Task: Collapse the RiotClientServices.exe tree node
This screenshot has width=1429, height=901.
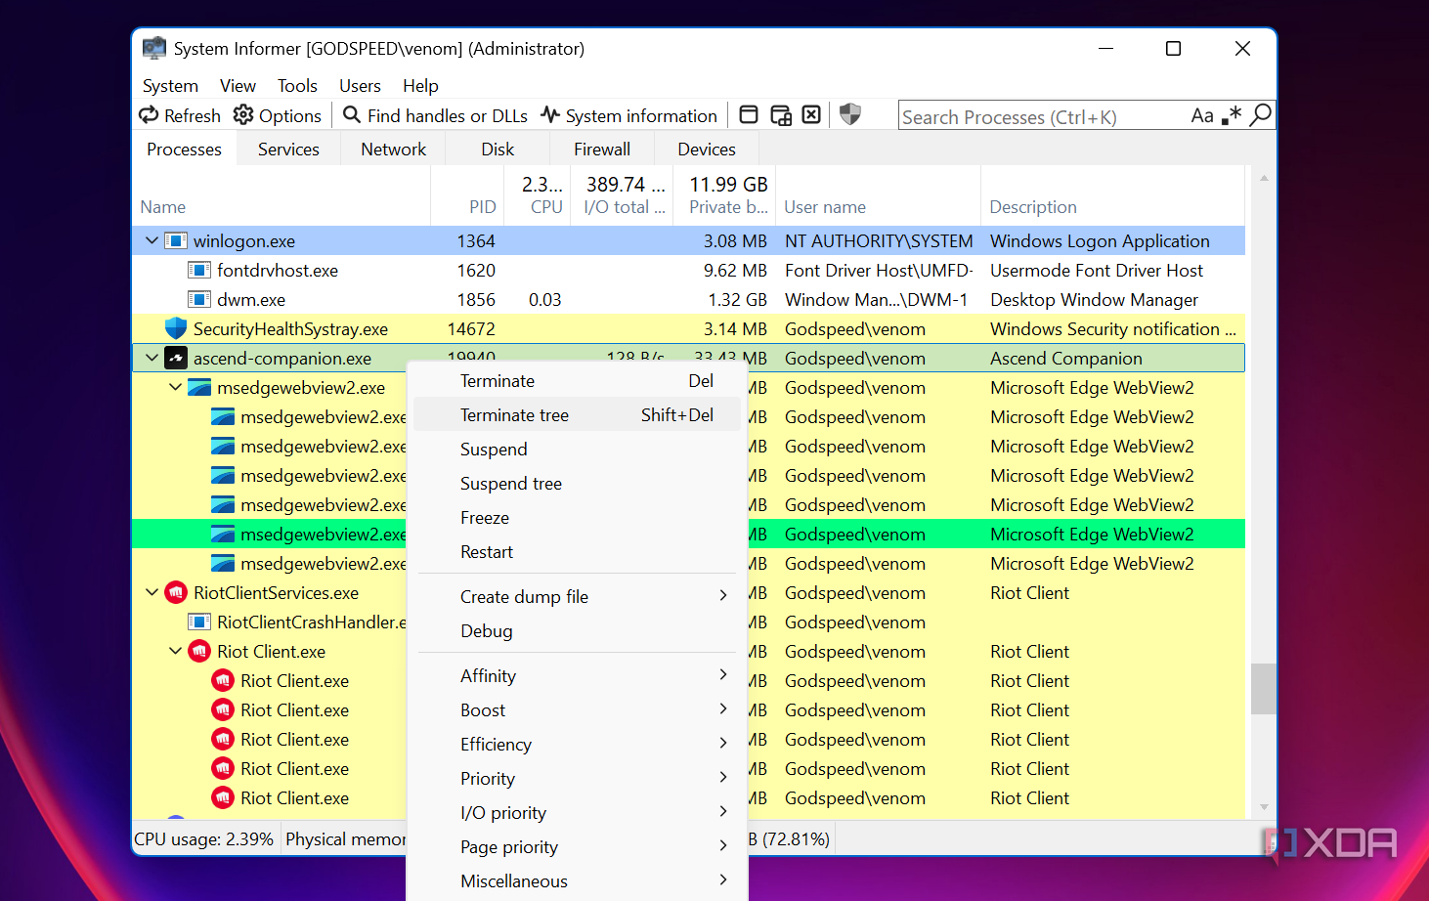Action: [152, 592]
